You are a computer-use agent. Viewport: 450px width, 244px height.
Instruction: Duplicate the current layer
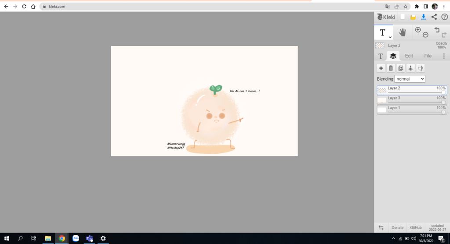tap(401, 68)
